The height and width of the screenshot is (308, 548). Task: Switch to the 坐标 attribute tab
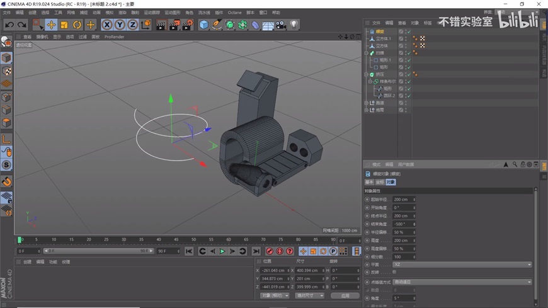(379, 182)
